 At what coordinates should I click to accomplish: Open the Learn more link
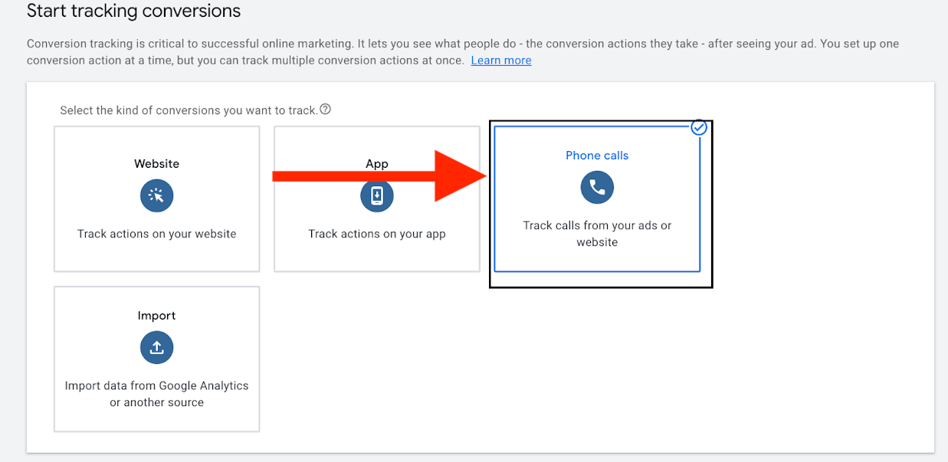tap(500, 61)
